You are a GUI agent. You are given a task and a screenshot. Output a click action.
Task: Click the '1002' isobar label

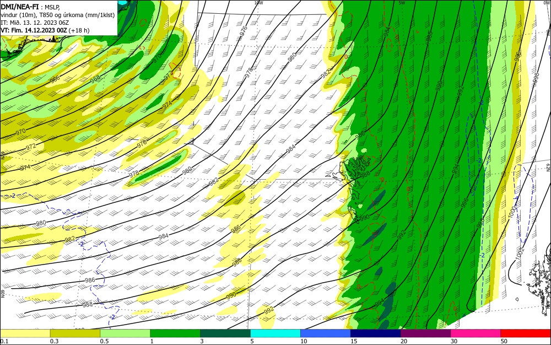pos(520,254)
